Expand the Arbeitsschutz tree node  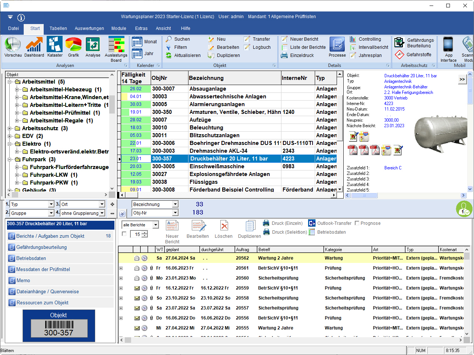coord(10,128)
